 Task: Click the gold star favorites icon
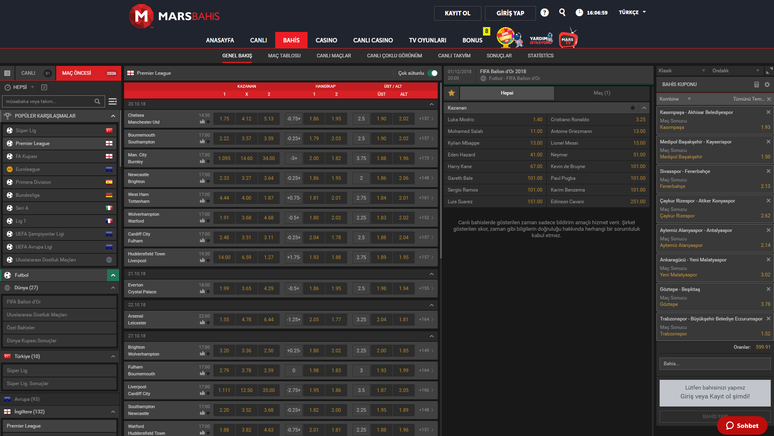click(x=451, y=93)
